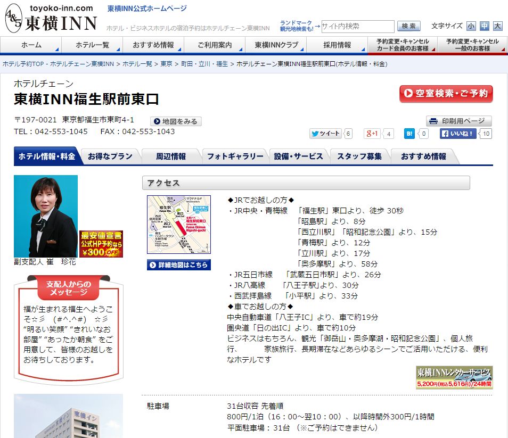
Task: Click the assistant manager portrait photo
Action: (x=46, y=216)
